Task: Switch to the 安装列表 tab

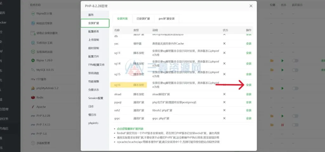Action: tap(122, 19)
